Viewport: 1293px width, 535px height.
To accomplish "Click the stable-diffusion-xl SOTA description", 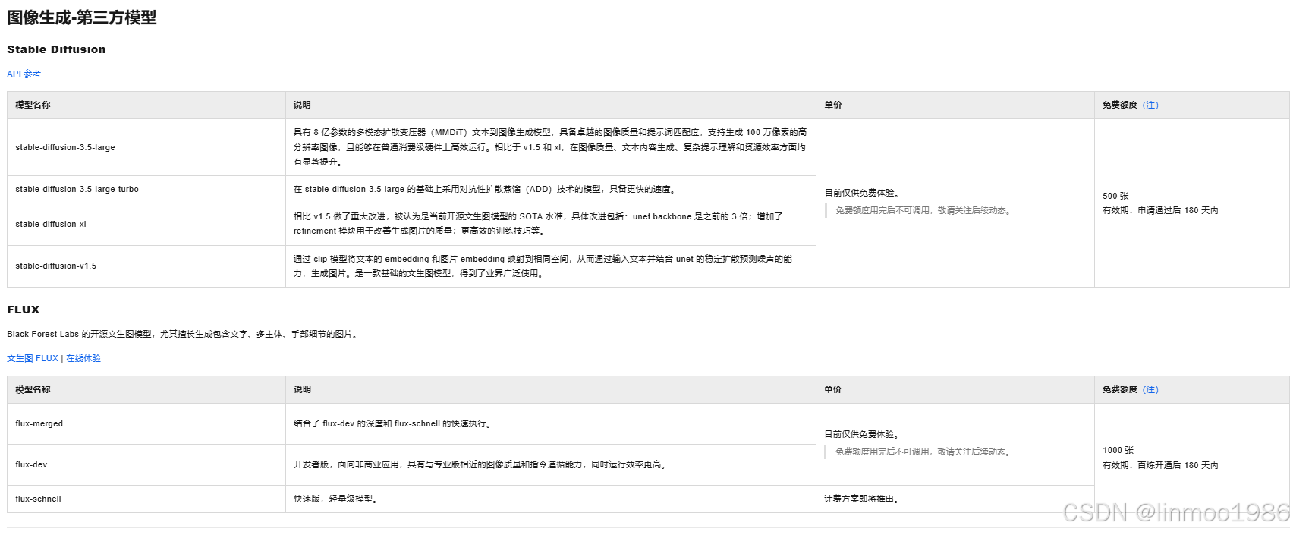I will [538, 224].
